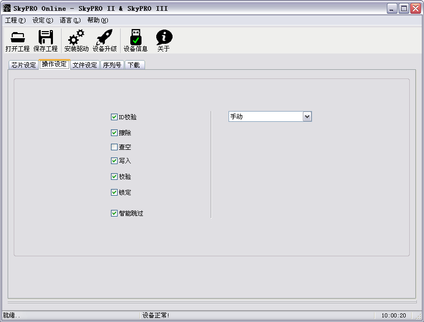The height and width of the screenshot is (322, 424).
Task: Click the 10:00:20 clock in status bar
Action: pyautogui.click(x=394, y=315)
